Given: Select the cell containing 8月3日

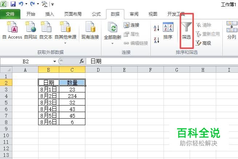Looking at the screenshot, I should [x=49, y=103].
